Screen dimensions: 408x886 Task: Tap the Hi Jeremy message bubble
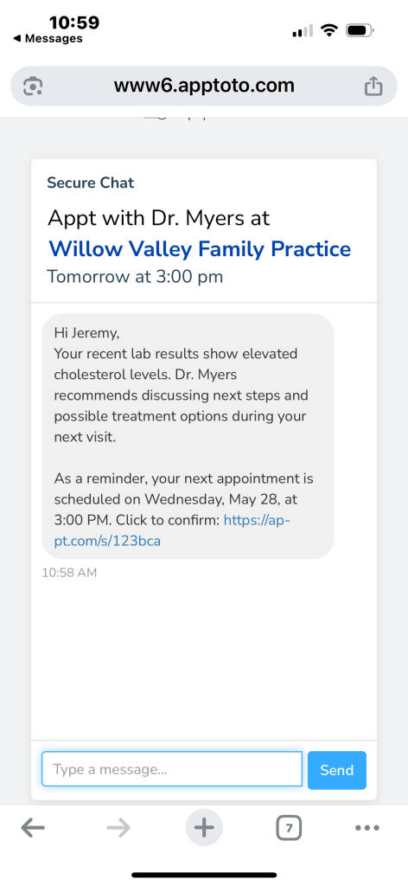[x=188, y=436]
